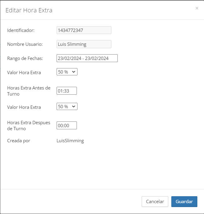The height and width of the screenshot is (214, 204).
Task: Click the LuisSlimming creator name text
Action: point(70,141)
